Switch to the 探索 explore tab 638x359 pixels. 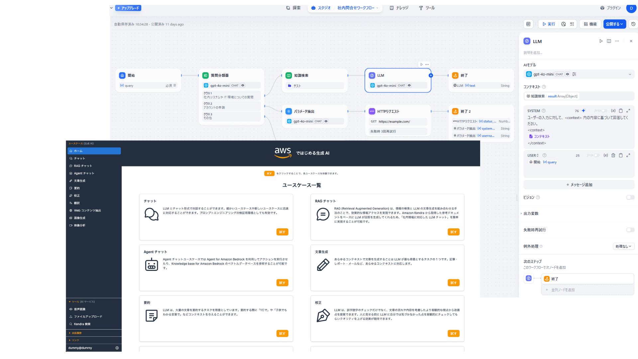(x=293, y=8)
